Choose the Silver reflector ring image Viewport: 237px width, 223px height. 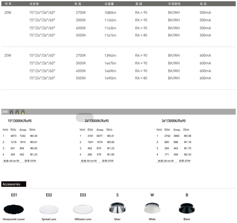tap(117, 208)
